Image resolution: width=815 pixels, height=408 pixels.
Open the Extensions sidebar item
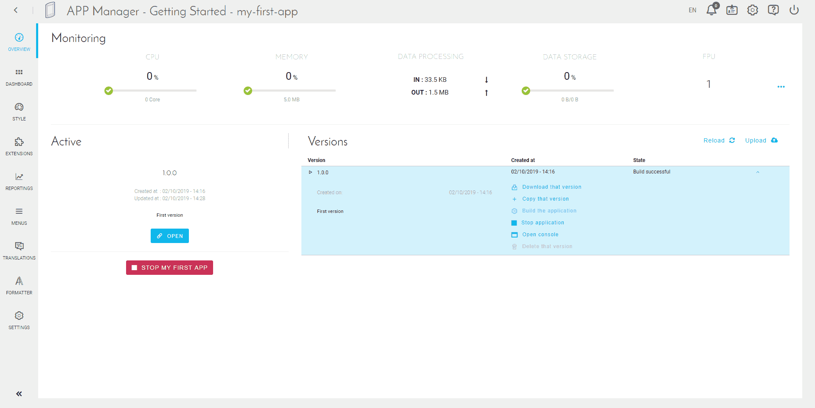click(19, 146)
